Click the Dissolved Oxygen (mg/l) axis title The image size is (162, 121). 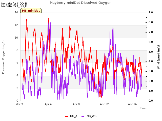[3, 57]
